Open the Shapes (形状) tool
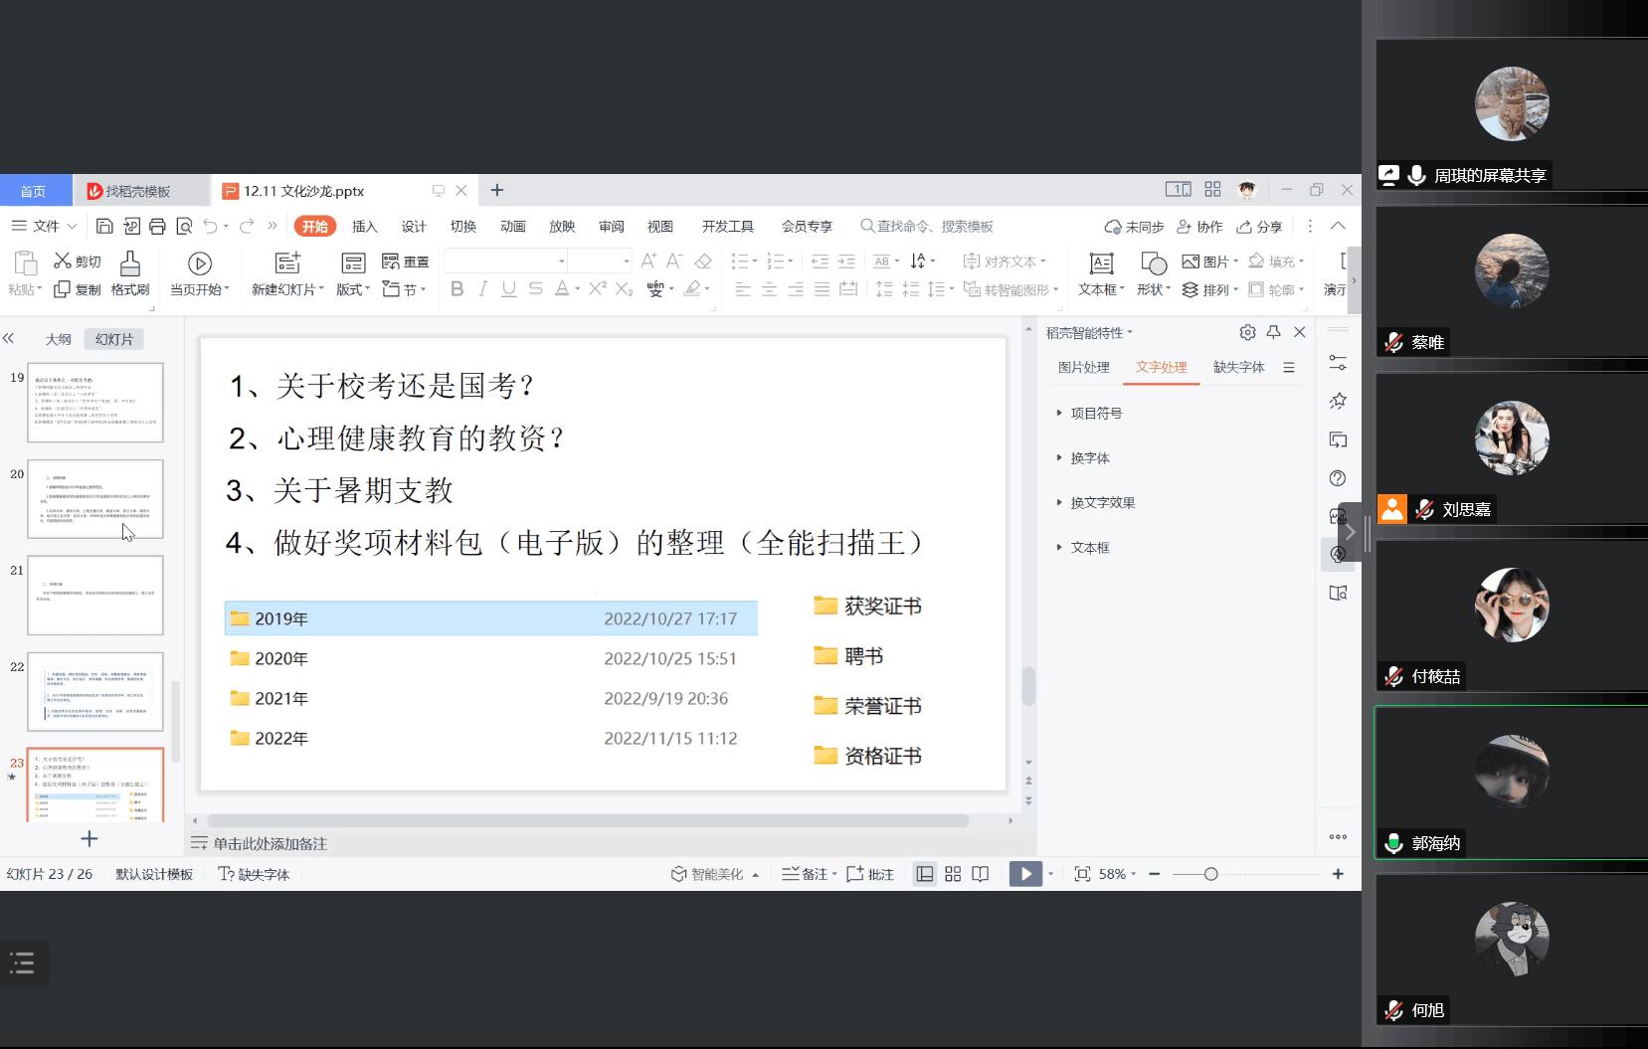This screenshot has width=1648, height=1049. (1154, 263)
